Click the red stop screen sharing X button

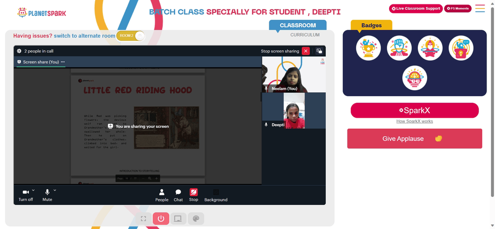click(305, 51)
